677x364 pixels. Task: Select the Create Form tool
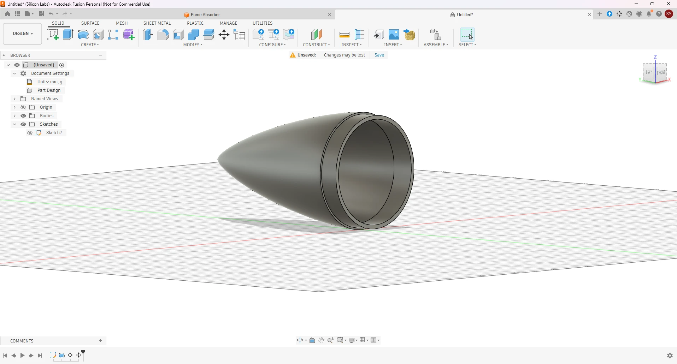click(129, 35)
